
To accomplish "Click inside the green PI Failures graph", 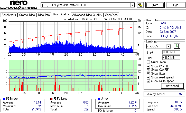I will (x=73, y=76).
